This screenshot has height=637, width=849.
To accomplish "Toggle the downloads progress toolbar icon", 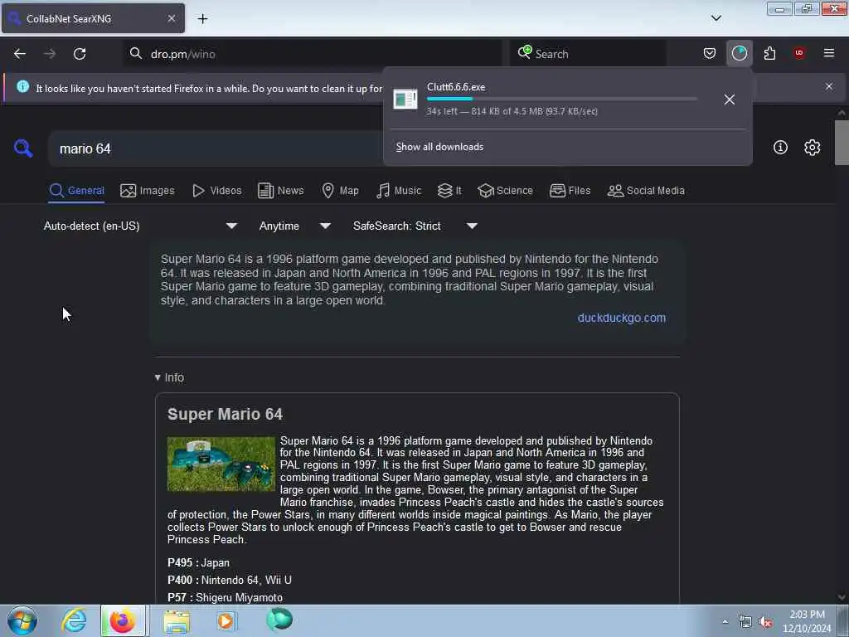I will tap(739, 53).
